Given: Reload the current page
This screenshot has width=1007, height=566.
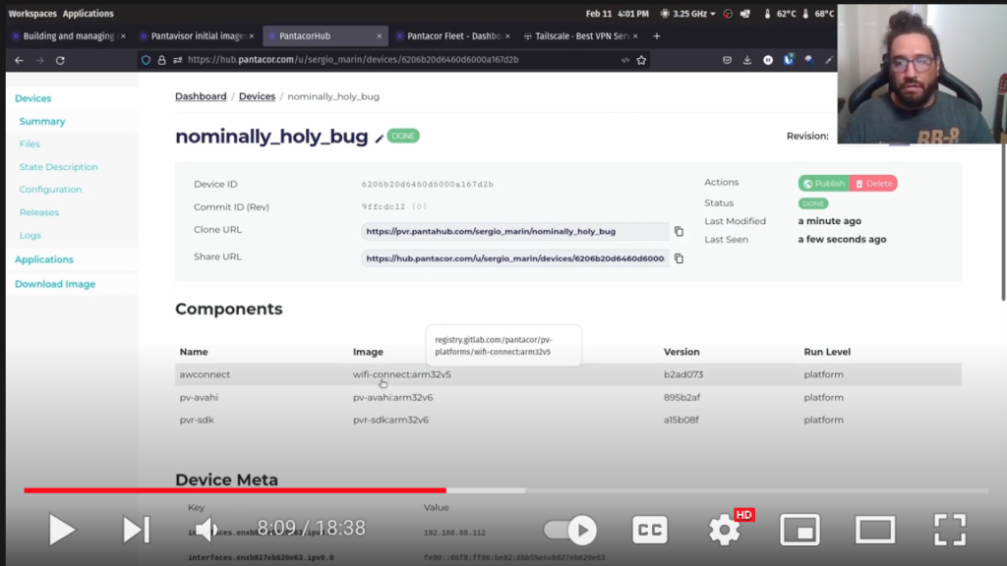Looking at the screenshot, I should point(60,60).
